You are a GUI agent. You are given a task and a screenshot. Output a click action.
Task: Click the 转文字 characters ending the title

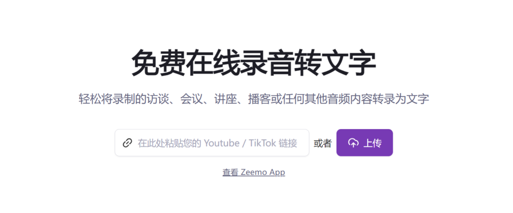pos(335,62)
